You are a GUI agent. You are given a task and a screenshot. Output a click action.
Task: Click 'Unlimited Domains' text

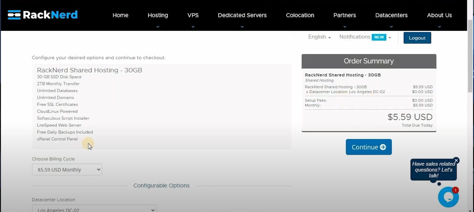click(x=55, y=97)
